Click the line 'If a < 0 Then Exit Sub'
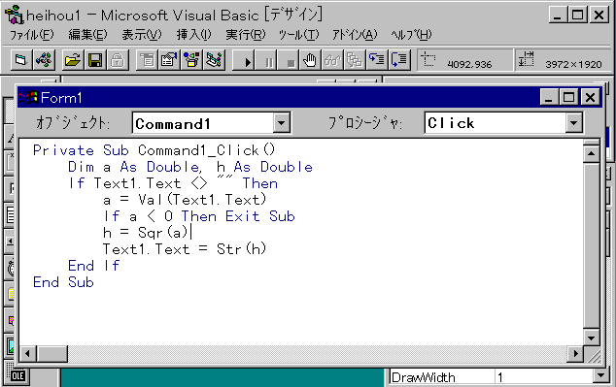The image size is (616, 387). pos(199,216)
